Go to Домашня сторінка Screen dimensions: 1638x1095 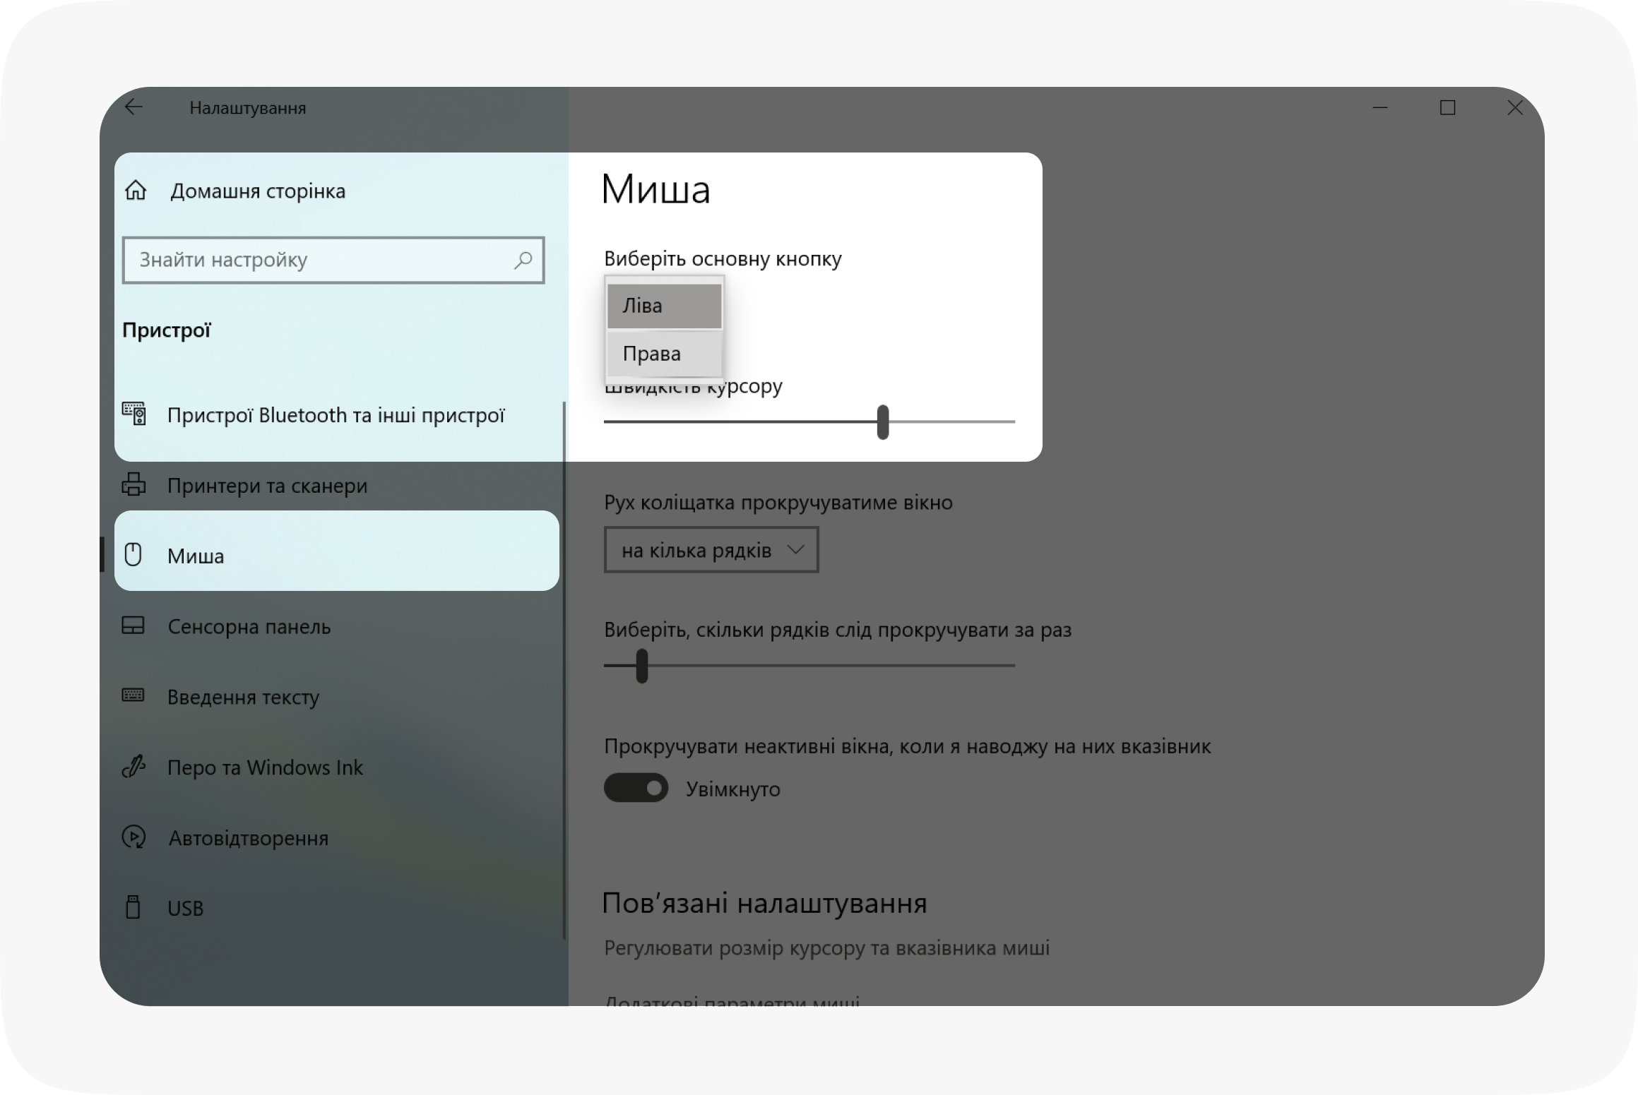tap(258, 191)
